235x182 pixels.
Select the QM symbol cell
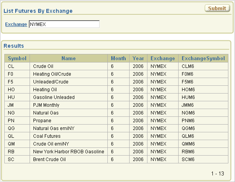coord(17,144)
